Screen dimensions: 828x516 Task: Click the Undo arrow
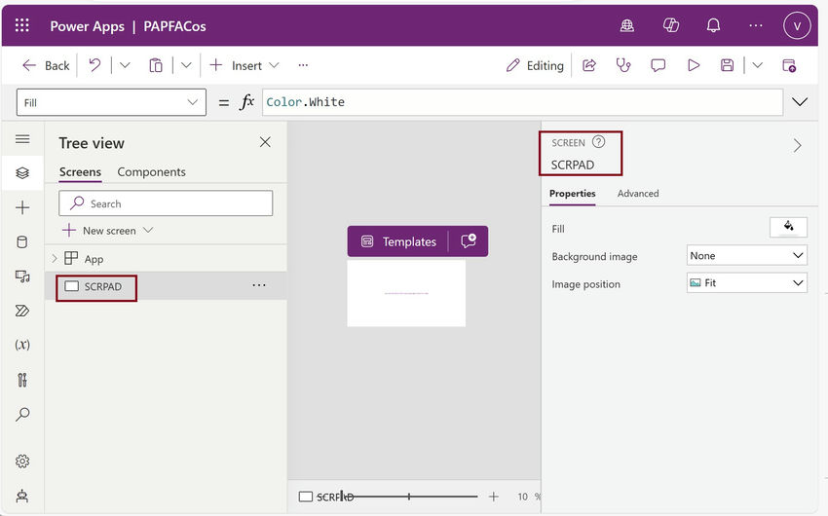point(94,65)
